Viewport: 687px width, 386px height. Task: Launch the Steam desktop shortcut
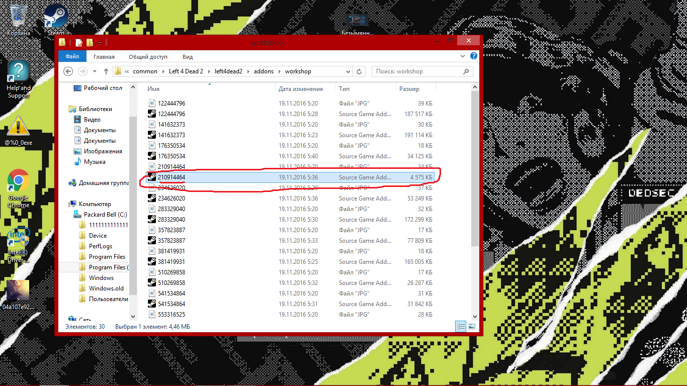point(56,19)
